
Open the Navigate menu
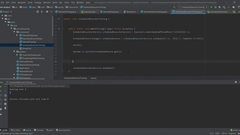coord(22,3)
